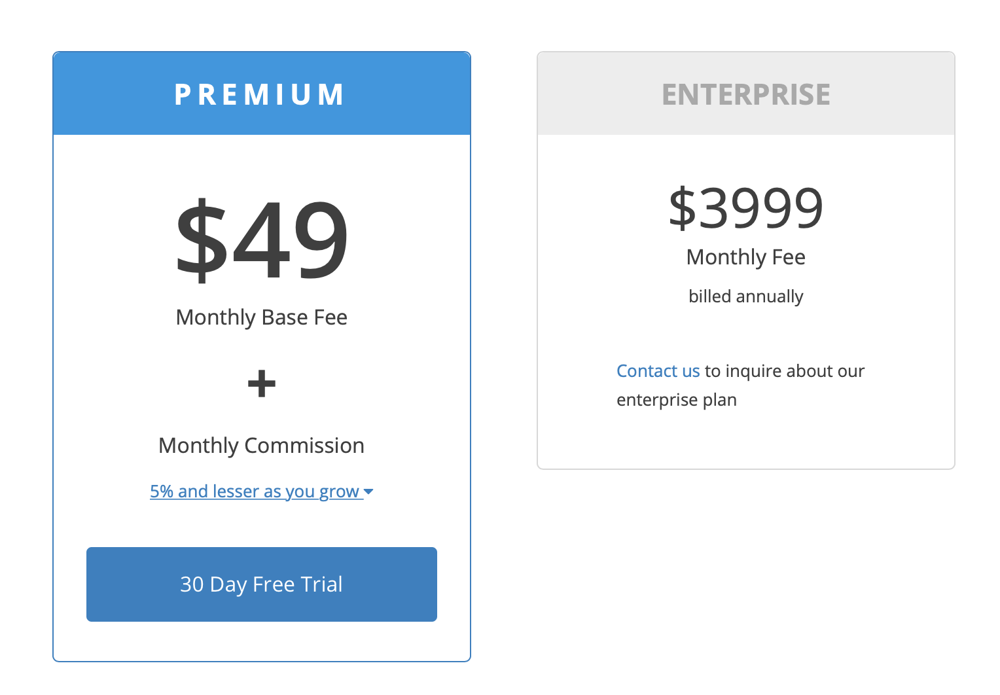Click the gray Enterprise title bar
The height and width of the screenshot is (695, 1000).
(745, 93)
